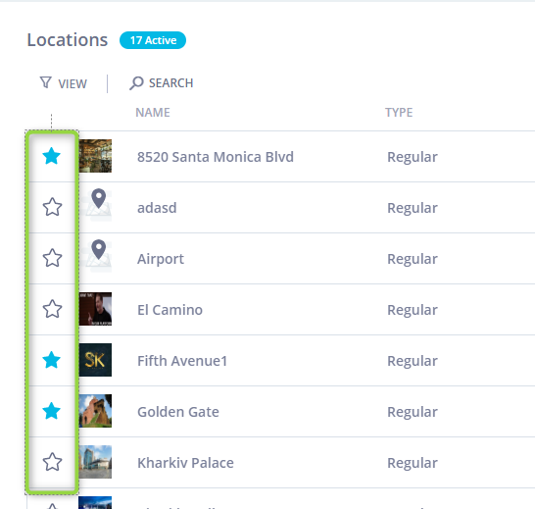The width and height of the screenshot is (535, 509).
Task: Open the Kharkiv Palace location link
Action: [x=185, y=463]
